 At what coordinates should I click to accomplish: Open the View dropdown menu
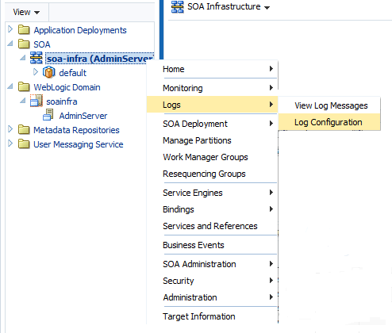click(26, 12)
